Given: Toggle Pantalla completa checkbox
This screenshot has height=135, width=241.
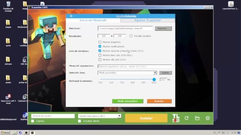Looking at the screenshot, I should [x=131, y=36].
